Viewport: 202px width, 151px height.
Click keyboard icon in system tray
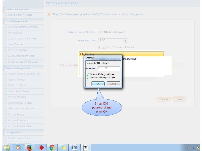pyautogui.click(x=189, y=148)
